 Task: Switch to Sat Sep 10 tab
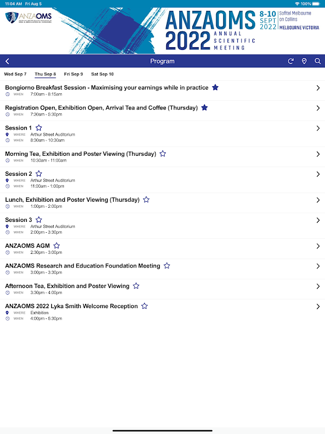click(102, 74)
